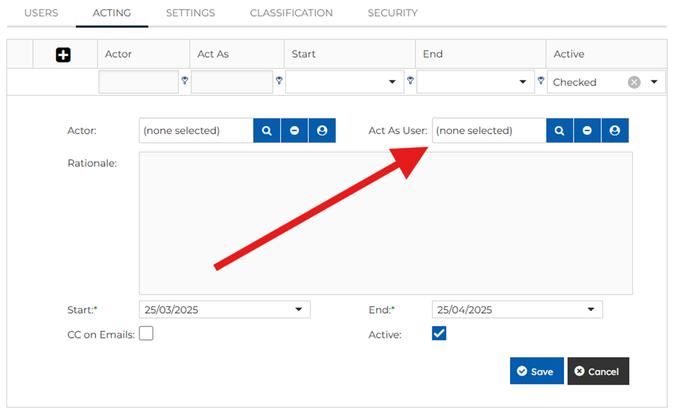Click inside the Rationale text area
Image resolution: width=674 pixels, height=414 pixels.
pyautogui.click(x=385, y=224)
